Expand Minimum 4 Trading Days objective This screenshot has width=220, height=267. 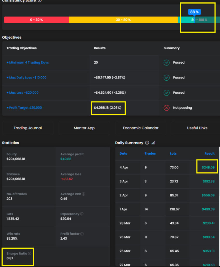(28, 63)
